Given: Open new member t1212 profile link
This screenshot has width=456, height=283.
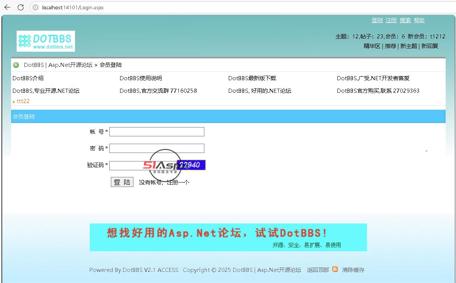Looking at the screenshot, I should [438, 37].
